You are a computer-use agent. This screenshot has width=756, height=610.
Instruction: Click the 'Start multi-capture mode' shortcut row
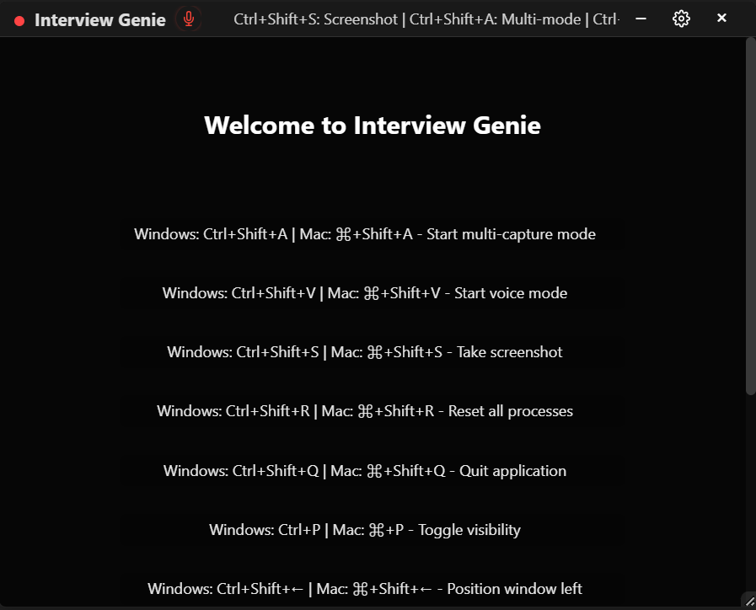tap(366, 234)
